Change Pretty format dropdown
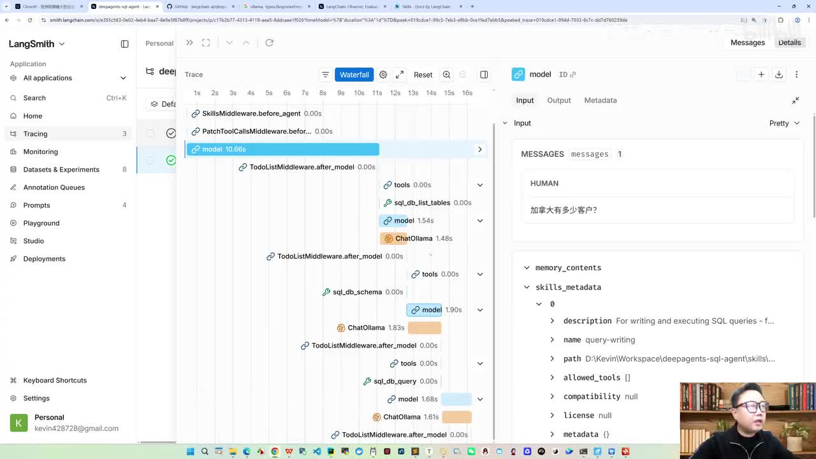The image size is (816, 459). point(785,123)
